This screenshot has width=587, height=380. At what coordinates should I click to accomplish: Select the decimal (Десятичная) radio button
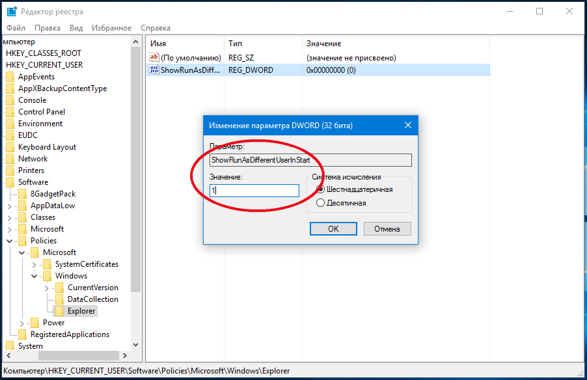(320, 203)
